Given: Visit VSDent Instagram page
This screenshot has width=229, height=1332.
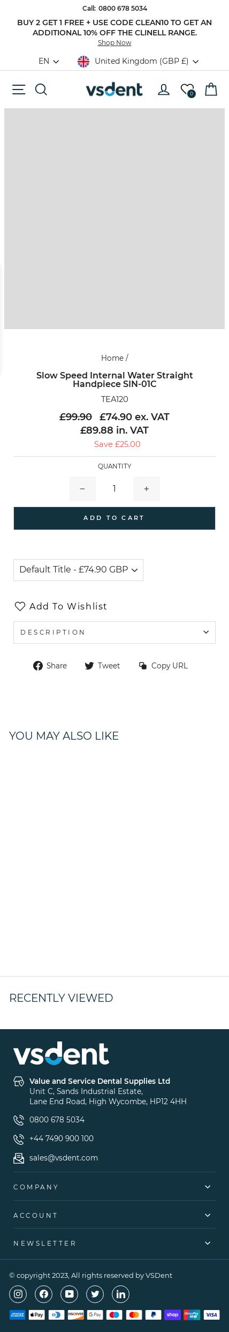Looking at the screenshot, I should point(18,1294).
